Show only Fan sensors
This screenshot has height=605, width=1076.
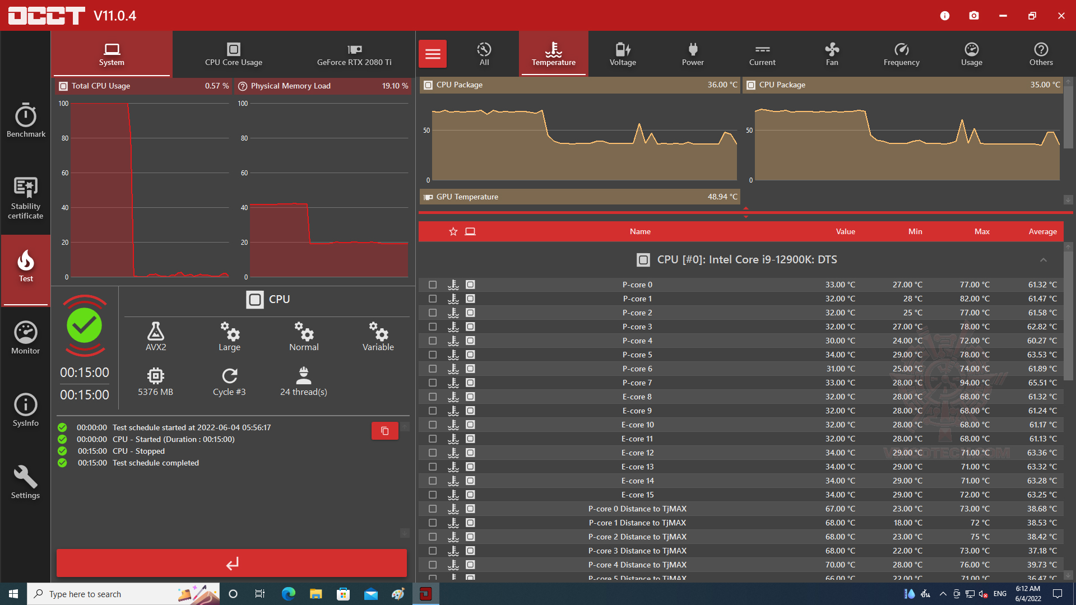click(x=832, y=54)
